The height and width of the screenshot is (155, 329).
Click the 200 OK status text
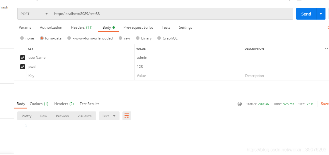pos(264,104)
